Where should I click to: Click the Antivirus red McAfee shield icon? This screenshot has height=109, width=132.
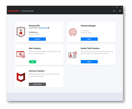click(x=21, y=77)
